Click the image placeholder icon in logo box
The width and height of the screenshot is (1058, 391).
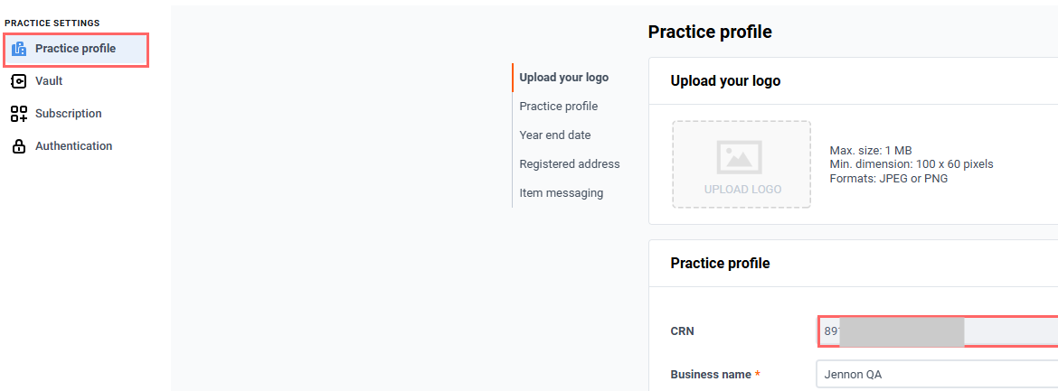[740, 157]
